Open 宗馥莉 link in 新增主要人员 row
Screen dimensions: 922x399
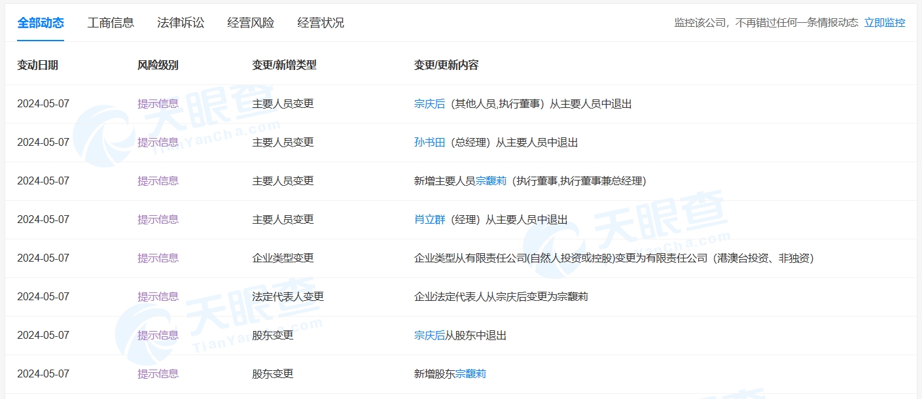click(x=491, y=181)
